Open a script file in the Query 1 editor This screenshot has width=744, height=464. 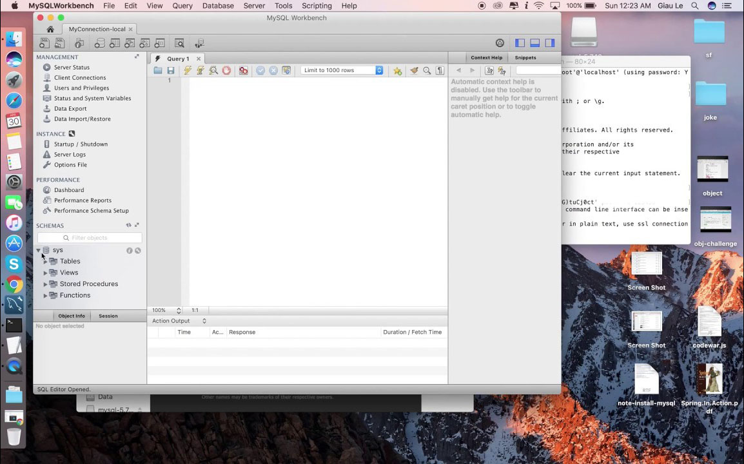point(158,70)
